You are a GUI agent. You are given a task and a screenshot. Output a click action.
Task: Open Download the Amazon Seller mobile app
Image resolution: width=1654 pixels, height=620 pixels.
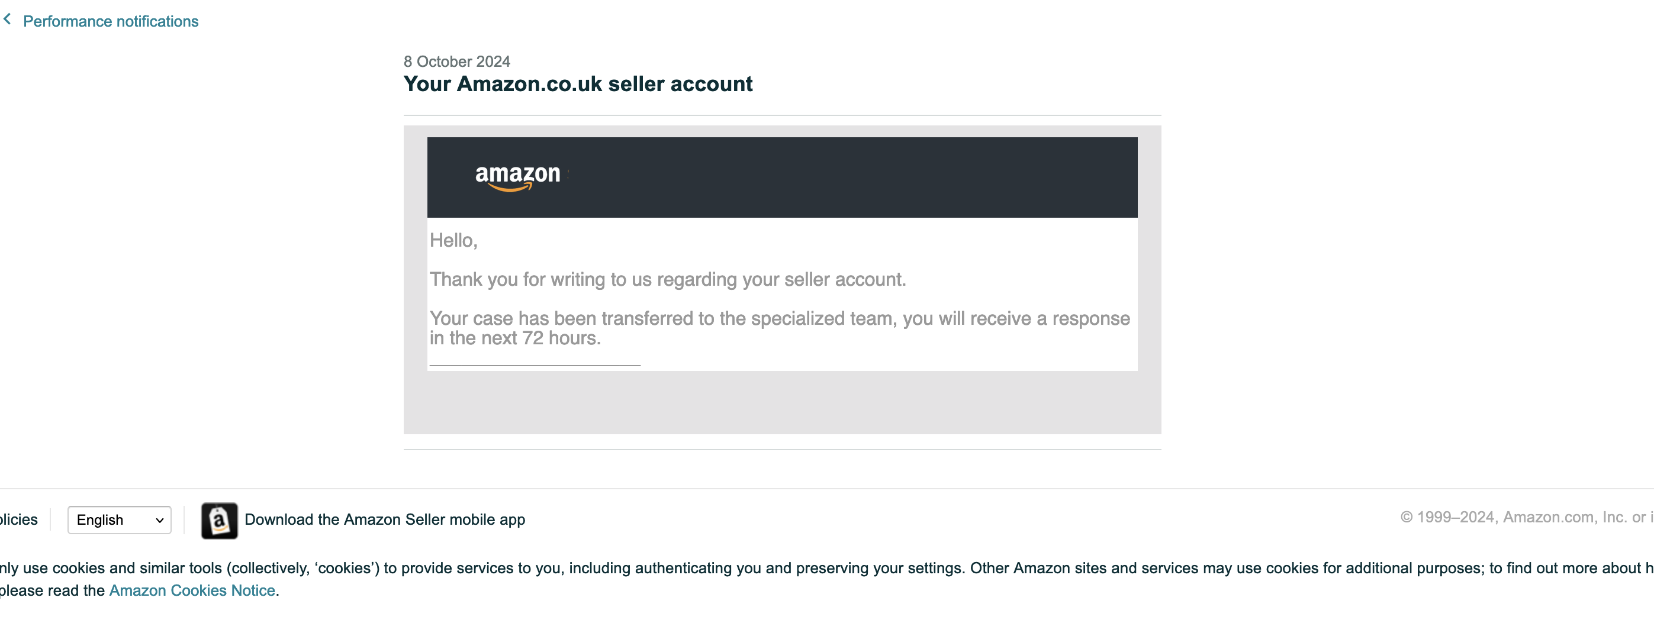click(385, 519)
